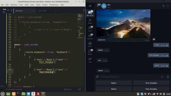Screen dimensions: 171x96
Task: Open the terminal from the taskbar
Action: click(x=18, y=94)
